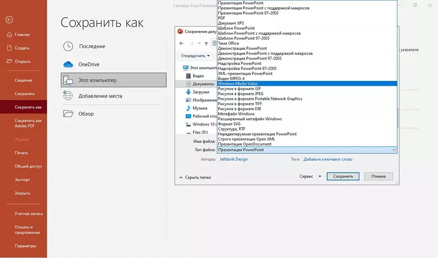The height and width of the screenshot is (258, 438).
Task: Click the dialog forward navigation arrow
Action: click(191, 43)
